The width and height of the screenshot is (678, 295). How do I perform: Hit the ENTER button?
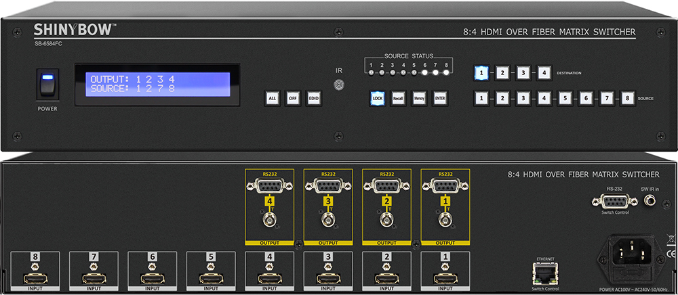tap(439, 98)
